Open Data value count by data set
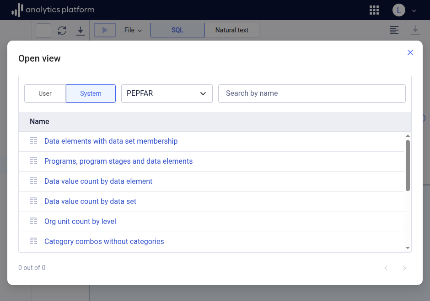Screen dimensions: 430x301 90,202
